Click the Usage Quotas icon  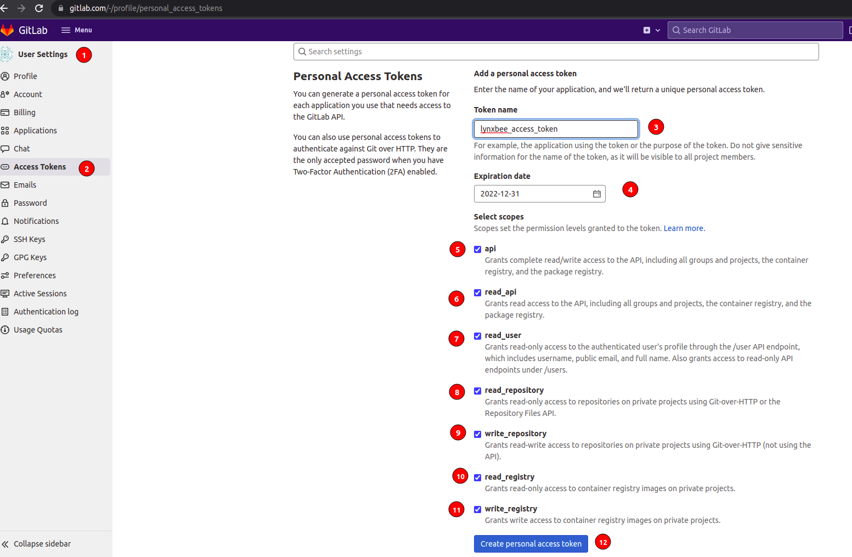point(5,330)
